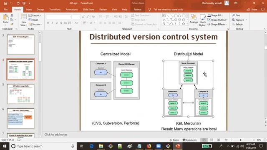This screenshot has height=150, width=267.
Task: Open the font size combo box
Action: [76, 17]
